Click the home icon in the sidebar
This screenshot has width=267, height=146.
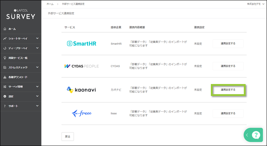coord(5,29)
